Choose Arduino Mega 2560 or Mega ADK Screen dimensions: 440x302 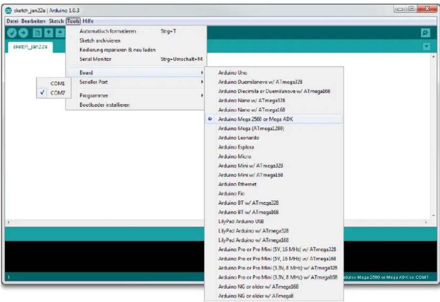pos(274,119)
